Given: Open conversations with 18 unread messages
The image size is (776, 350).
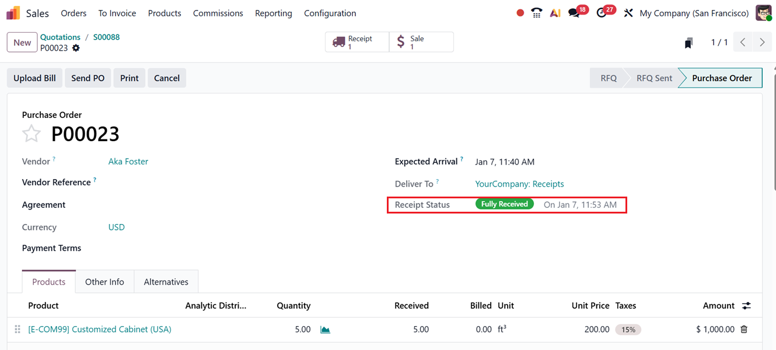Looking at the screenshot, I should point(575,13).
